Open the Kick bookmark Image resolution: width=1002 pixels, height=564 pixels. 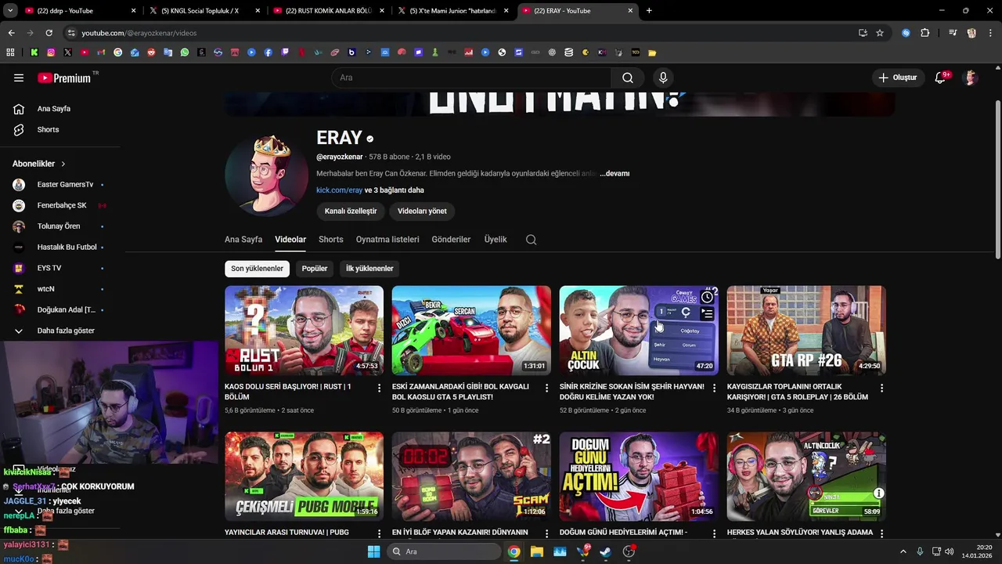[x=34, y=52]
